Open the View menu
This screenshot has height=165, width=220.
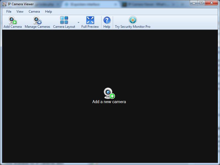[x=20, y=12]
